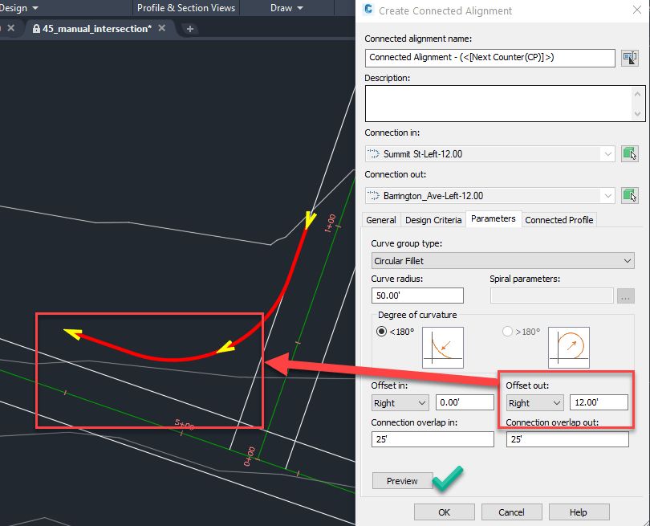Select the >180° degree of curvature radio
The image size is (650, 526).
(x=507, y=331)
